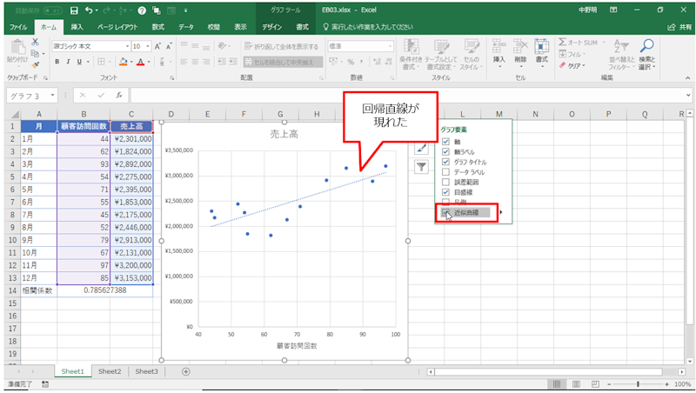The image size is (696, 393).
Task: Check the 誤差範囲 checkbox
Action: coord(446,182)
